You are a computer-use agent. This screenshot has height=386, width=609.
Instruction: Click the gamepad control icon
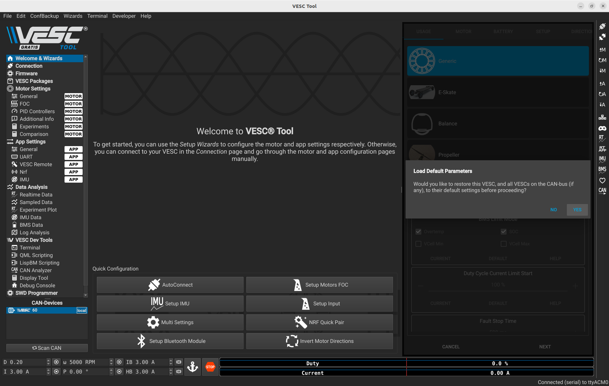[602, 128]
